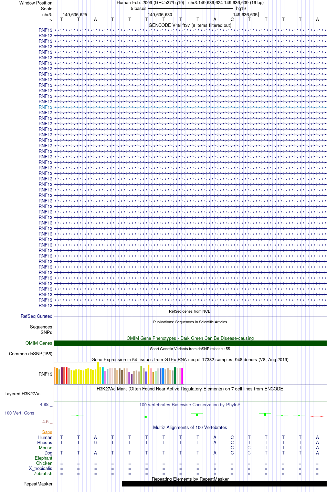Click the ---> strand direction arrow label
Screen dimensions: 327x492
click(x=49, y=20)
